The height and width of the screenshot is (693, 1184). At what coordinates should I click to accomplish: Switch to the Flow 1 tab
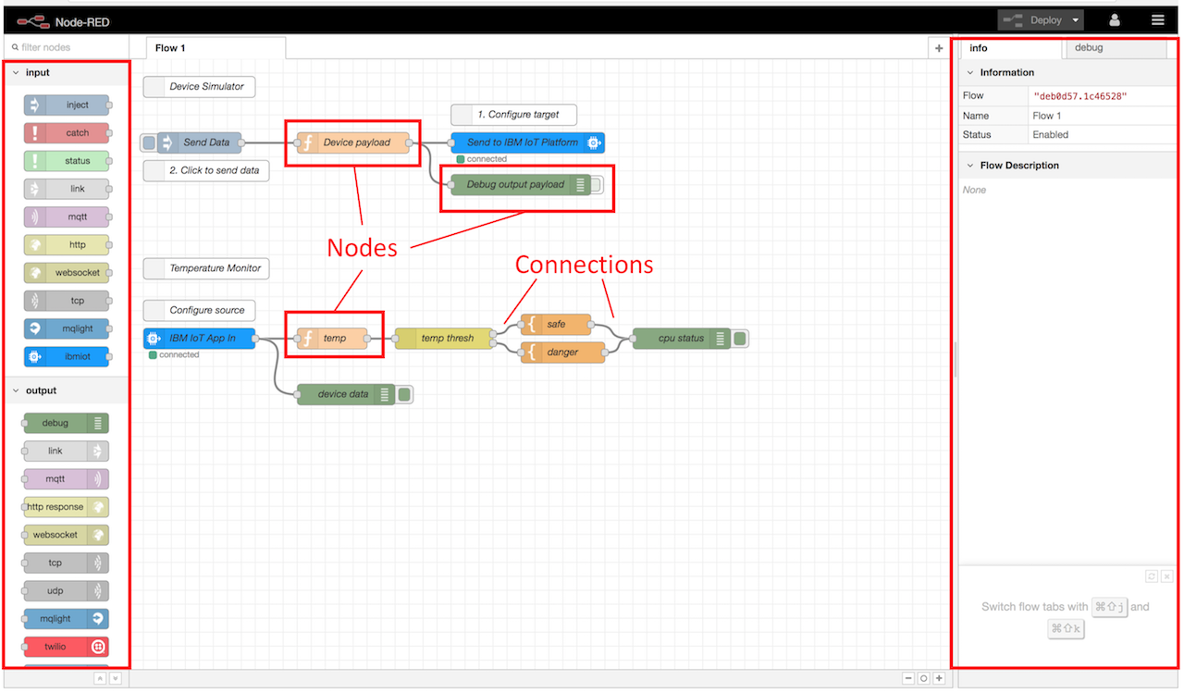pos(216,48)
